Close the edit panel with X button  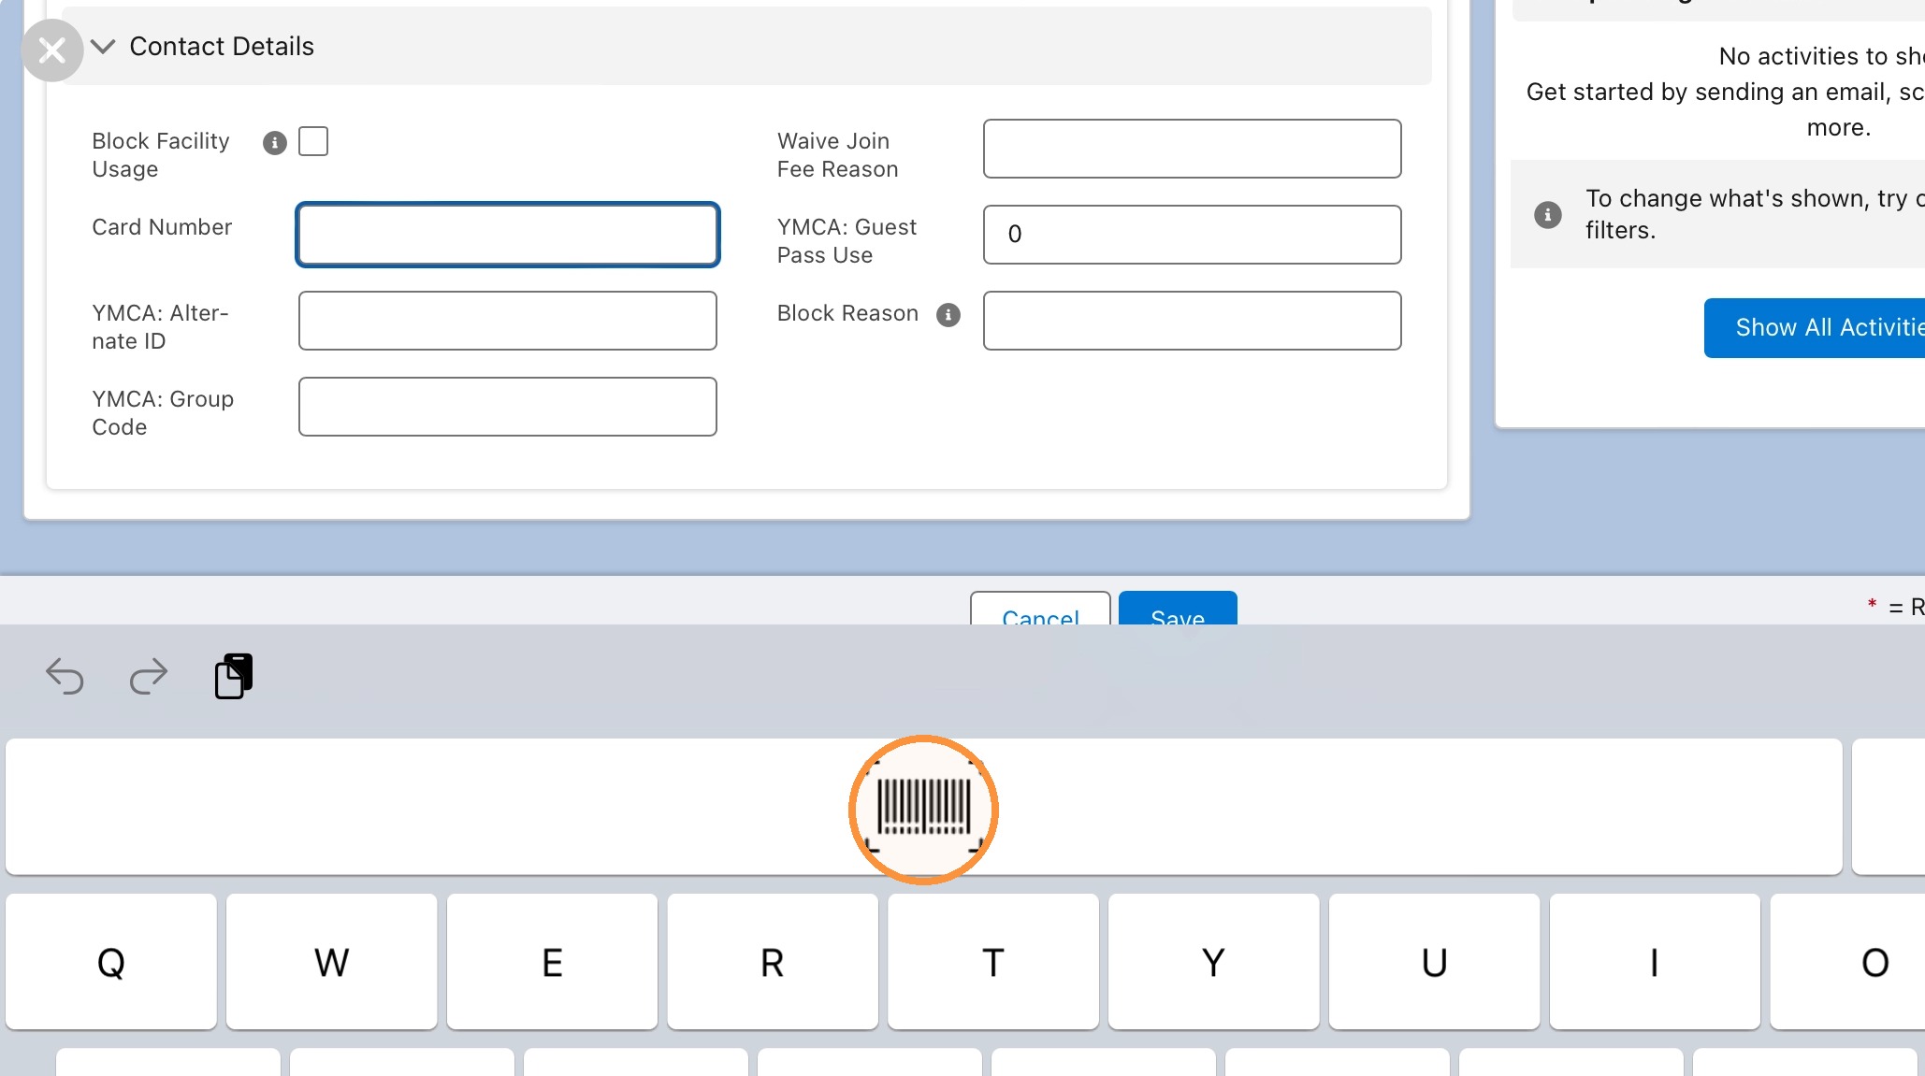pos(52,50)
